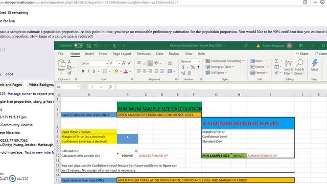Open the Conditional Formatting menu
Image resolution: width=327 pixels, height=184 pixels.
coord(225,61)
